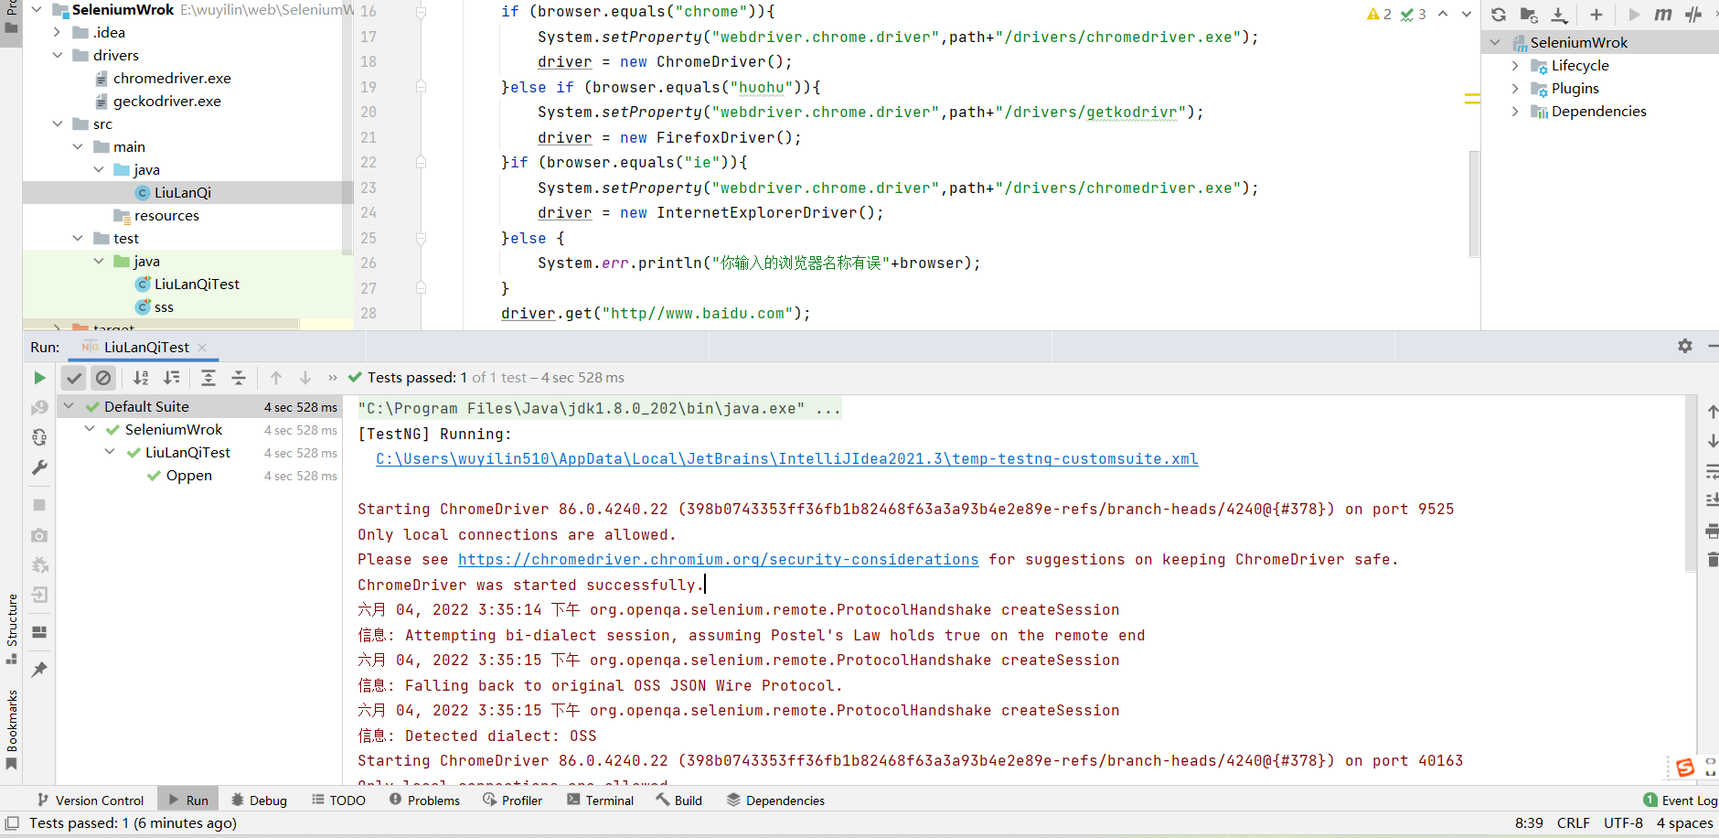Open Build tool window

click(x=678, y=800)
